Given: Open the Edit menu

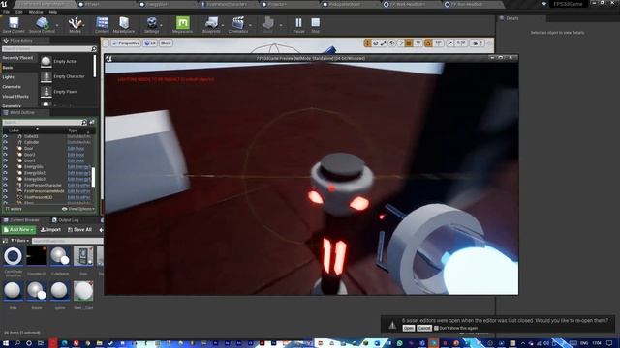Looking at the screenshot, I should [x=19, y=12].
